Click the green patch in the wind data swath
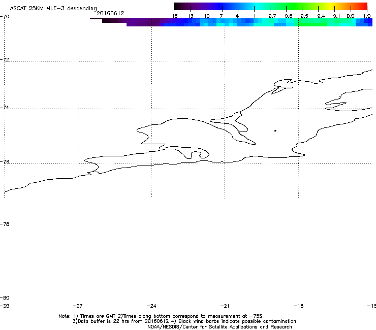The width and height of the screenshot is (376, 330). point(312,24)
